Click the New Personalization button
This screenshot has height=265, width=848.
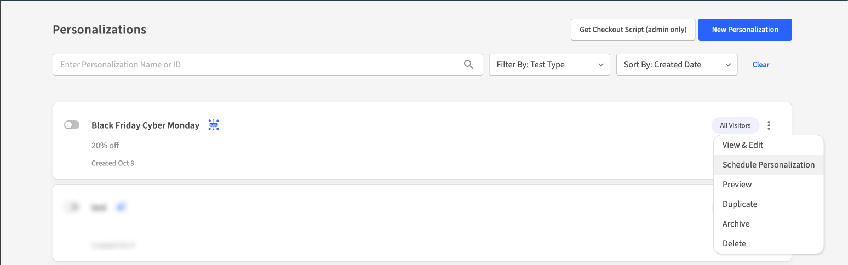[x=744, y=30]
